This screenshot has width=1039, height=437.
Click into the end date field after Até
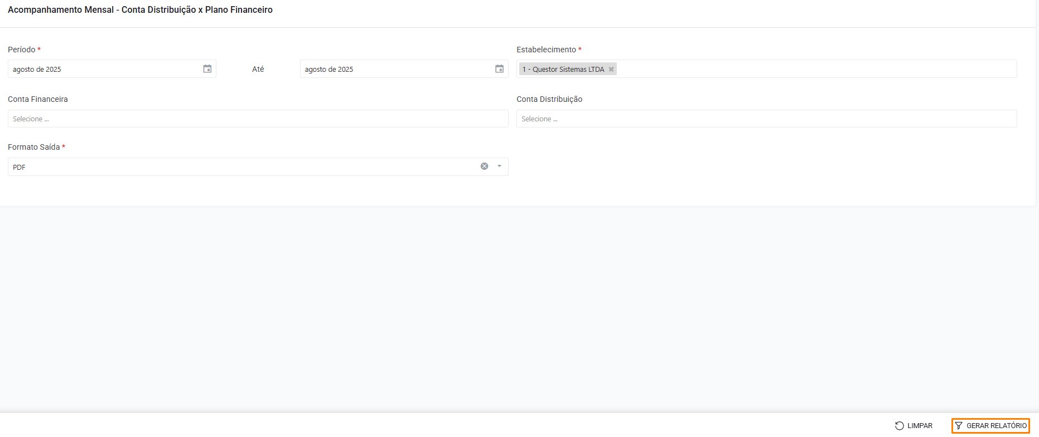(x=396, y=69)
